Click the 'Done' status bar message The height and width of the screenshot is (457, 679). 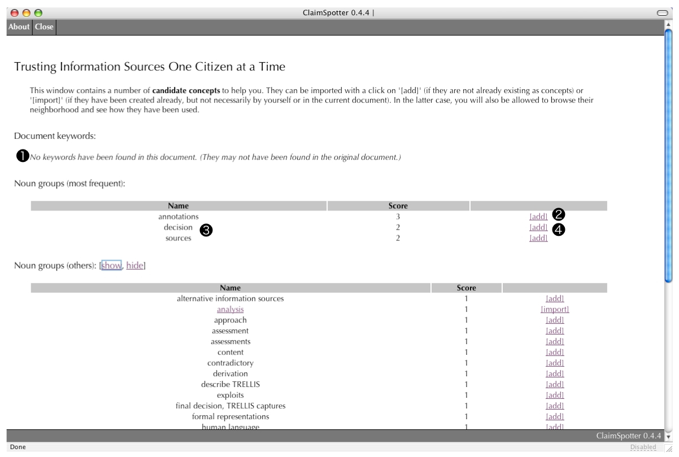18,447
